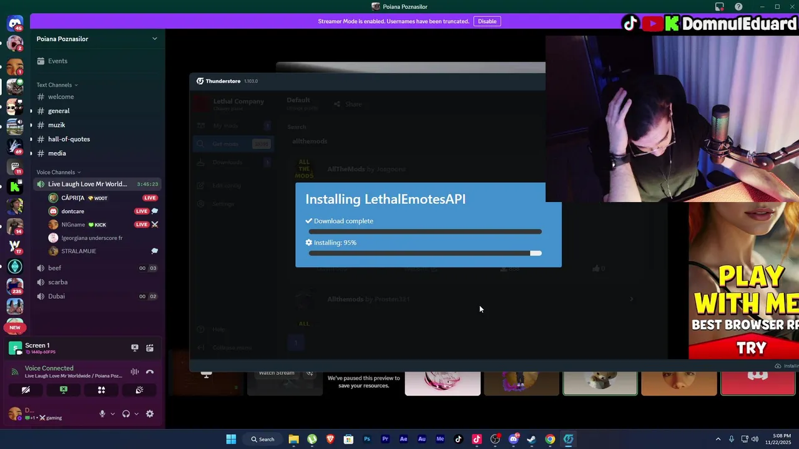Open Discord from the taskbar
The height and width of the screenshot is (449, 799).
tap(513, 439)
